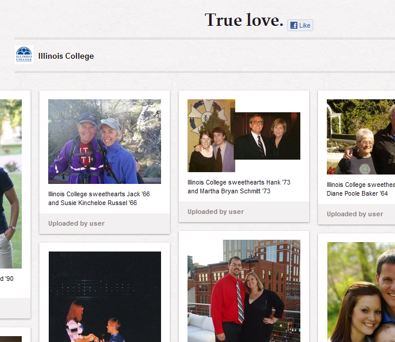The height and width of the screenshot is (342, 395).
Task: Open the partially visible '90 pin photo
Action: [11, 184]
